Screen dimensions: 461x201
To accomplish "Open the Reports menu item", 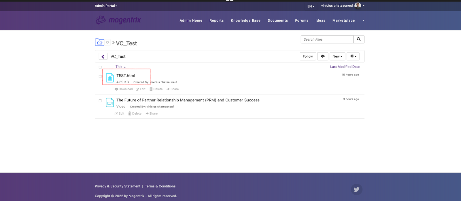I will [217, 20].
